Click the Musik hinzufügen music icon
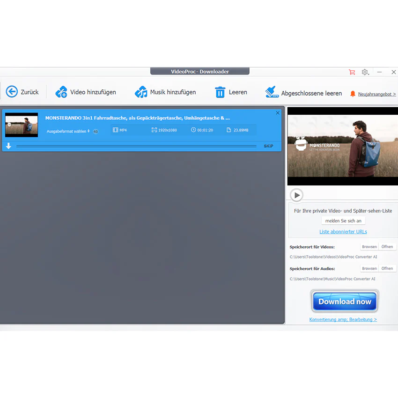This screenshot has height=398, width=398. (141, 92)
